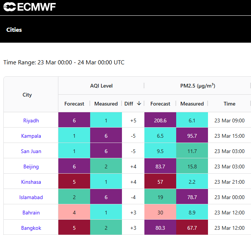Click the PM2.5 column group header
Viewport: 251px width, 235px height.
198,86
